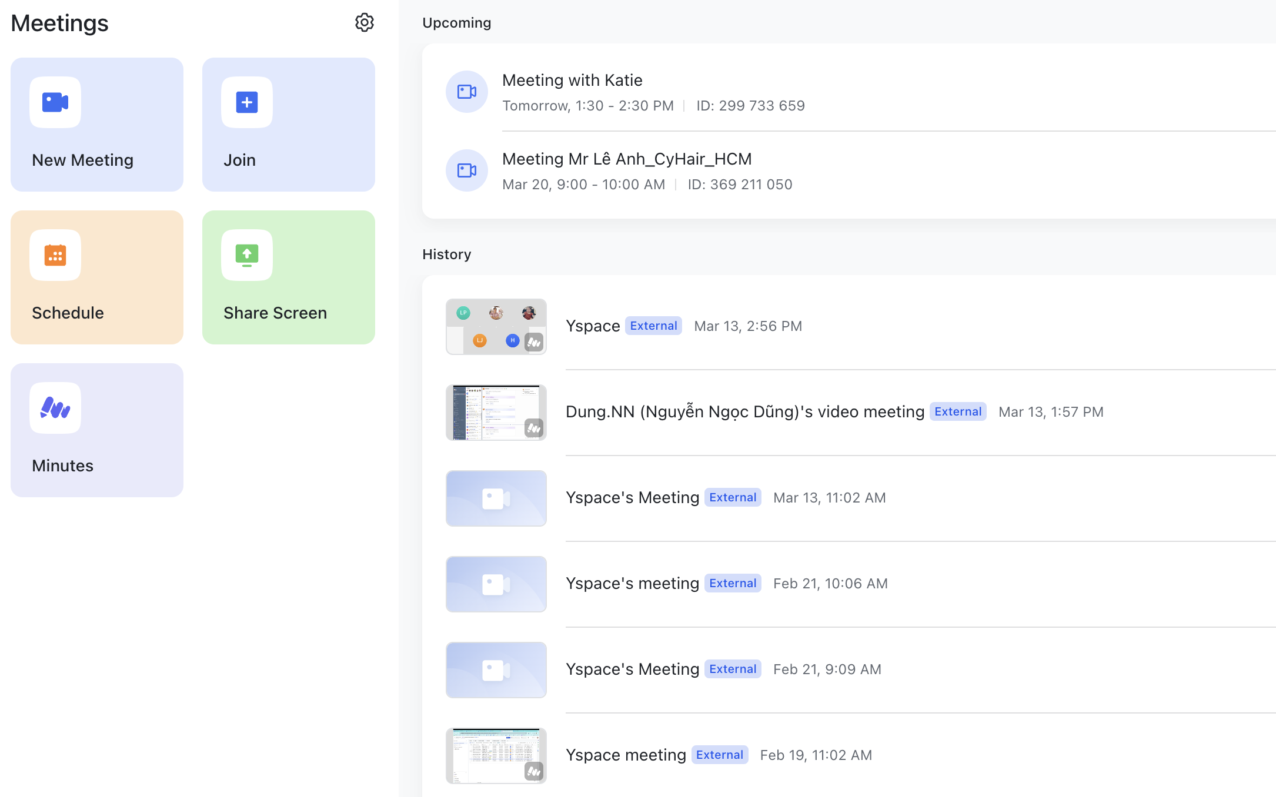The height and width of the screenshot is (797, 1276).
Task: Click time Tomorrow, 1:30 - 2:30 PM
Action: pos(588,106)
